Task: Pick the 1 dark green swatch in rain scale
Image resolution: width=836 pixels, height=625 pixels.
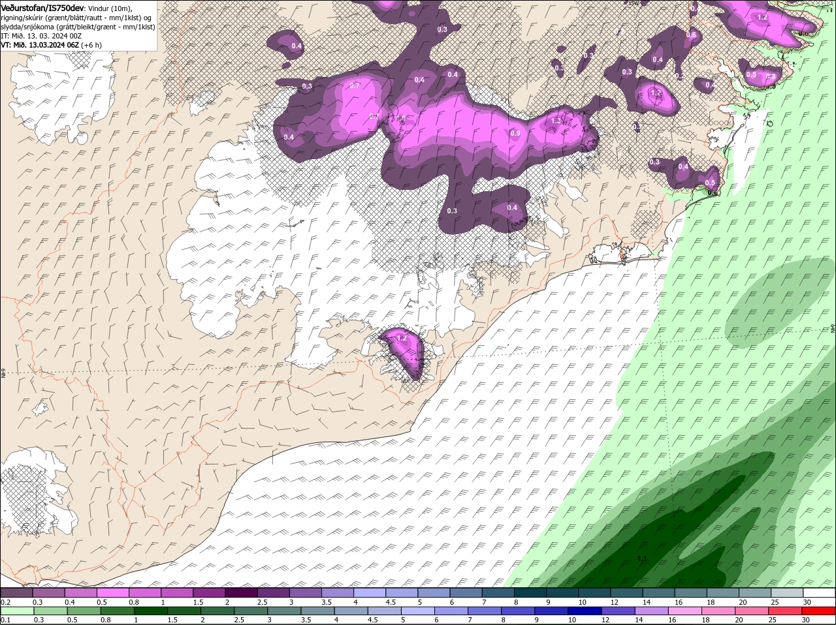Action: [151, 611]
